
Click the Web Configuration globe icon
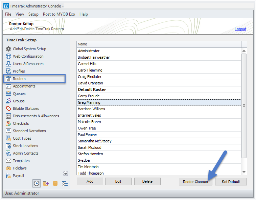(x=8, y=56)
